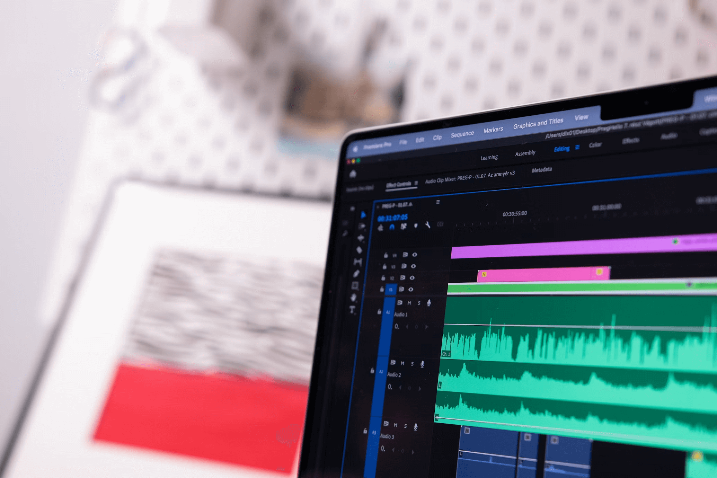Open the Editing workspace menu icon
717x478 pixels.
577,147
